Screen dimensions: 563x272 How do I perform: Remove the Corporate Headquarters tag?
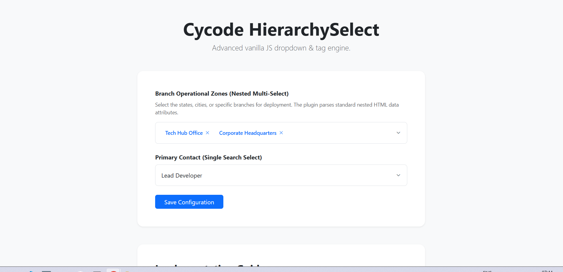pos(281,133)
